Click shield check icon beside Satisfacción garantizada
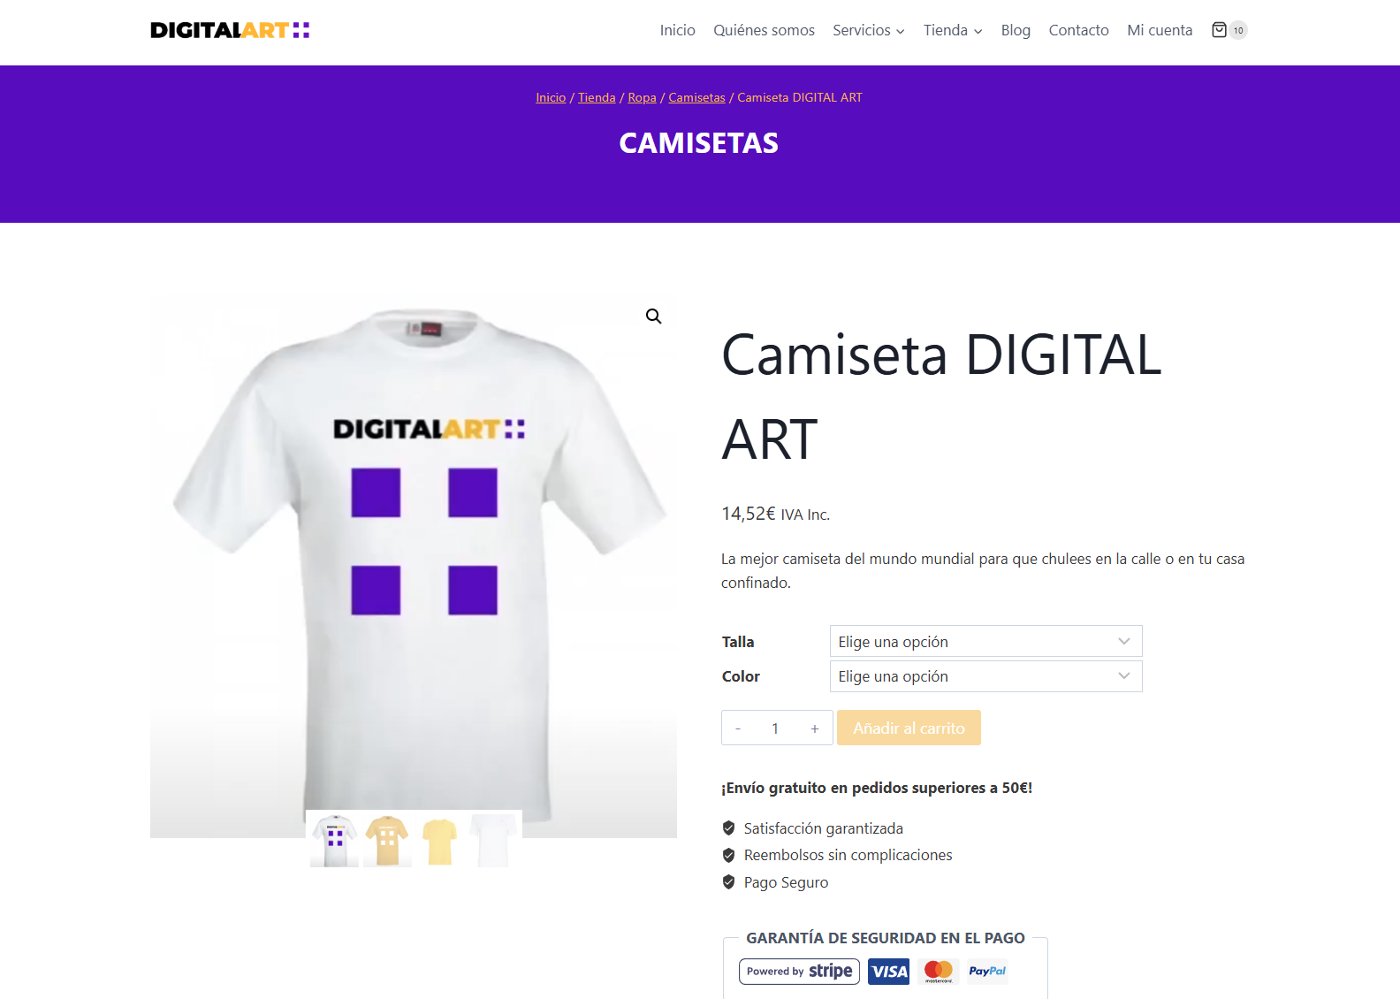Viewport: 1400px width, 999px height. (x=728, y=828)
